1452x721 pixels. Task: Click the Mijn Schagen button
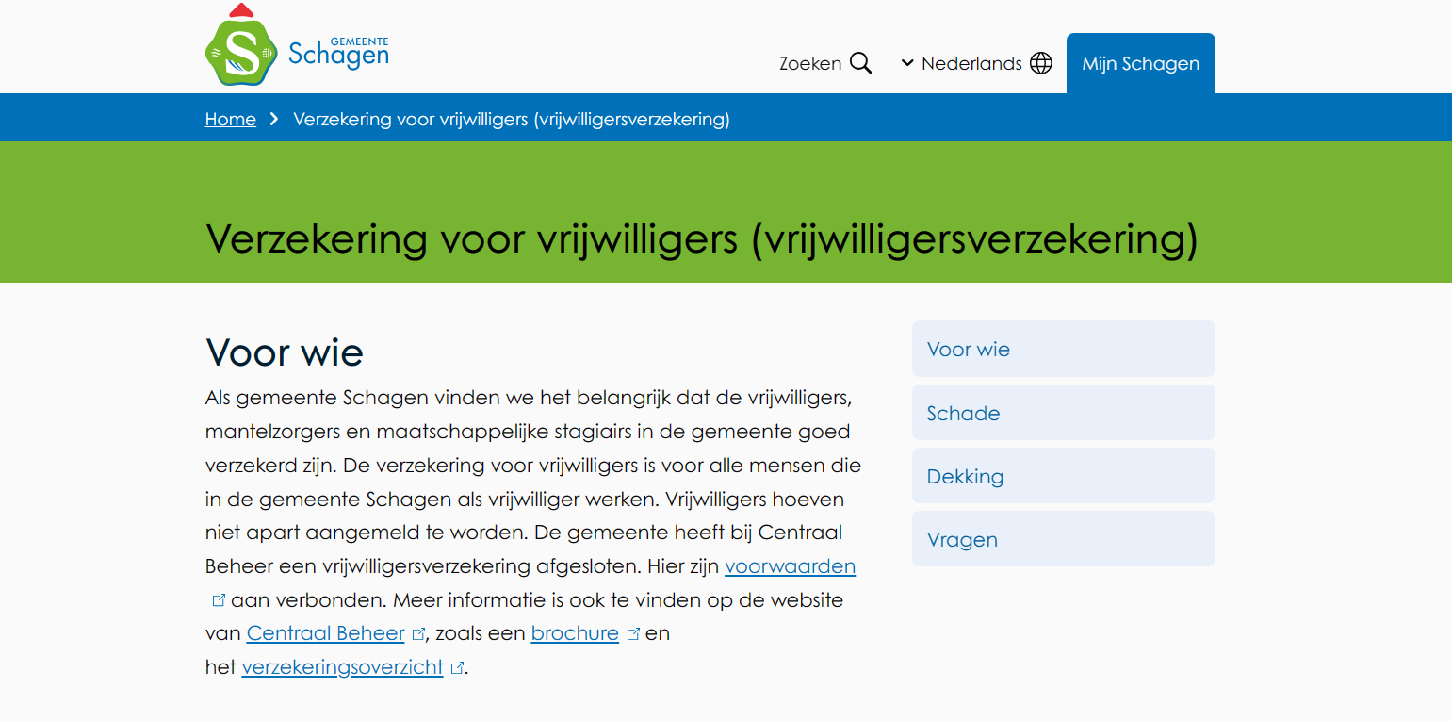[1140, 62]
